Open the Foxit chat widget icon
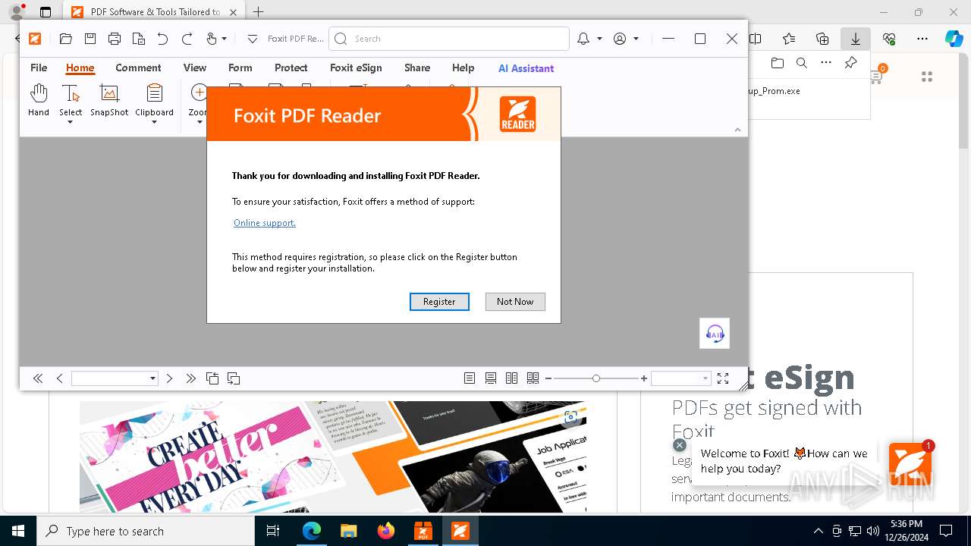Image resolution: width=971 pixels, height=546 pixels. (x=910, y=464)
